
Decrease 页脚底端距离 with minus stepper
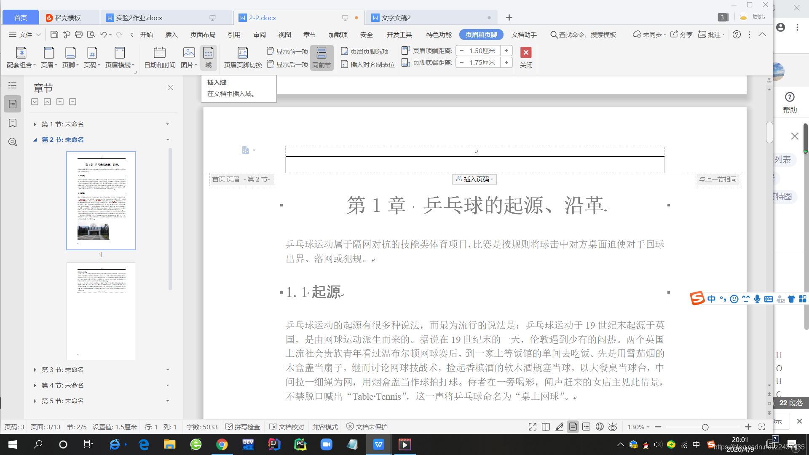[x=462, y=62]
